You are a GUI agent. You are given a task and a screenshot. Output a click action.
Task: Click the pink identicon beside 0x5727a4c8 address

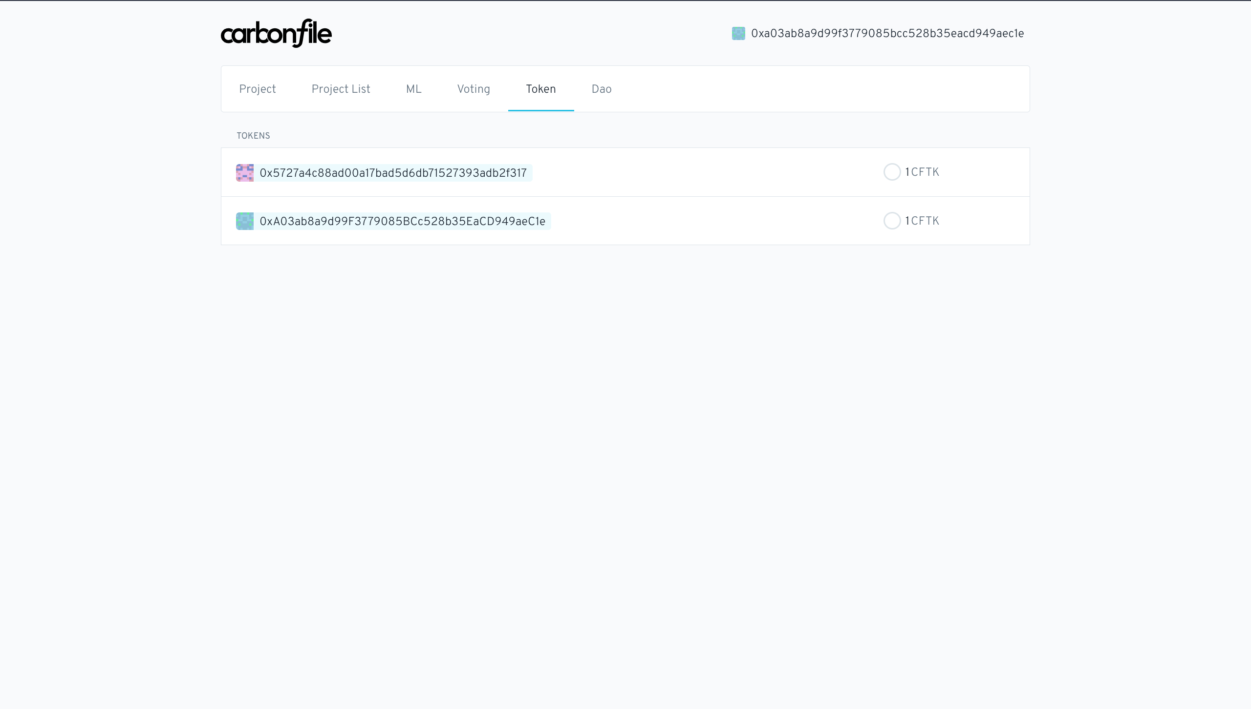(245, 173)
